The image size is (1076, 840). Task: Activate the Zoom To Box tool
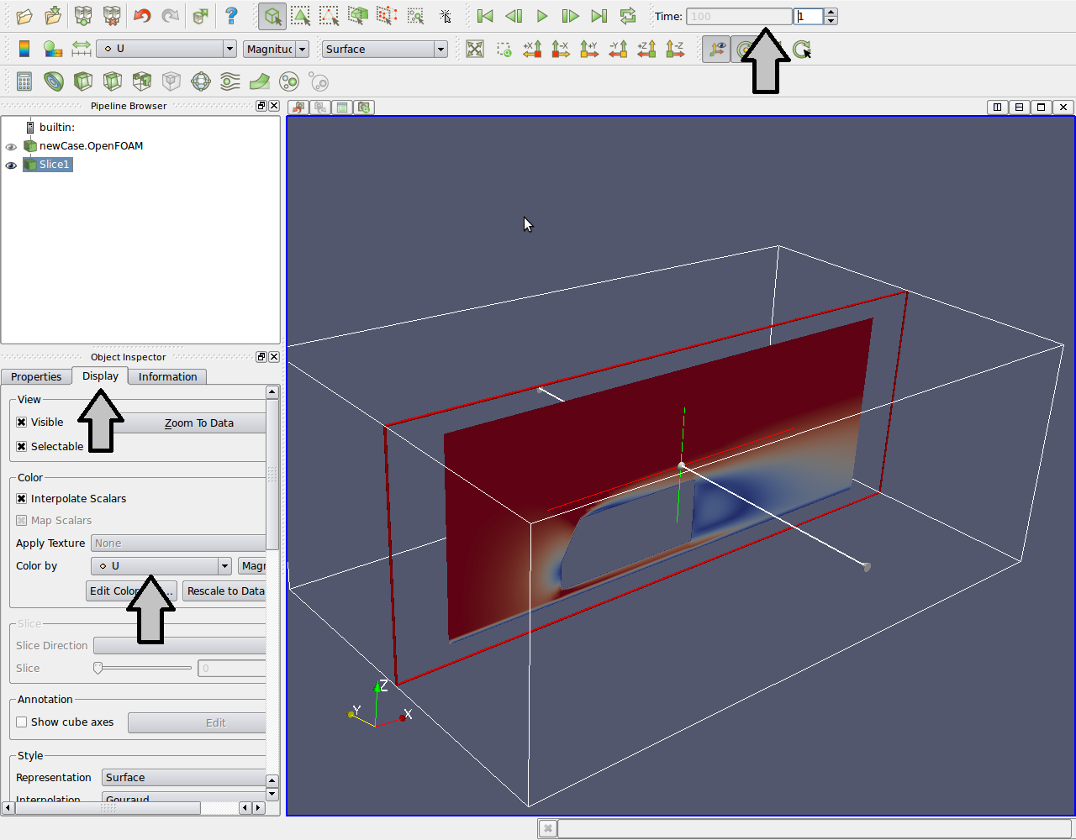pos(504,50)
